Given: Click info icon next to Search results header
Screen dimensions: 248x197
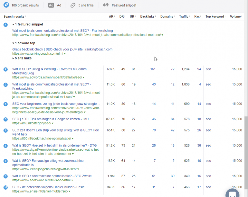Looking at the screenshot, I should click(x=25, y=16).
